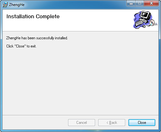Minimize the ZhengHe installer window
The width and height of the screenshot is (161, 132).
pyautogui.click(x=131, y=3)
